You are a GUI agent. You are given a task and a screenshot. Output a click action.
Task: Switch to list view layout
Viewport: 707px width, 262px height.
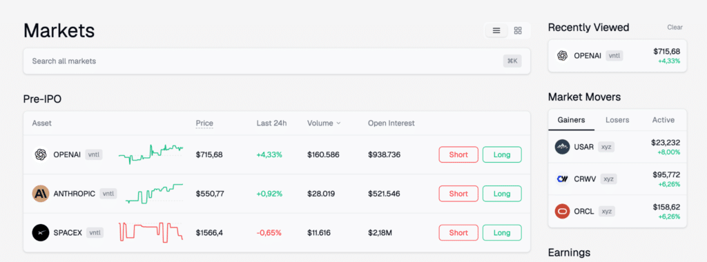(x=496, y=30)
